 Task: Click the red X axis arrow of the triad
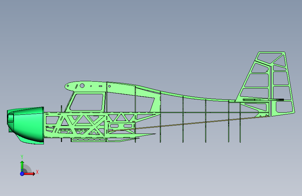coord(29,174)
